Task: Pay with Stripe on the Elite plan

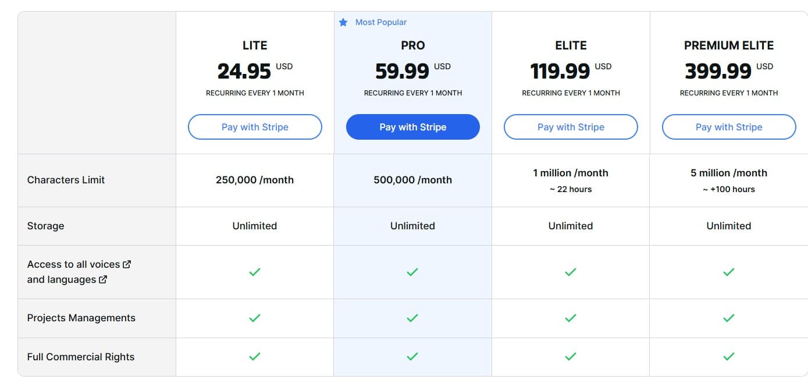Action: 570,127
